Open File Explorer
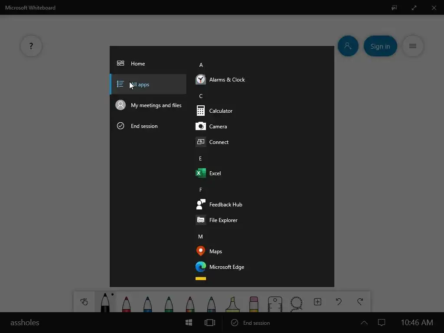 [217, 220]
